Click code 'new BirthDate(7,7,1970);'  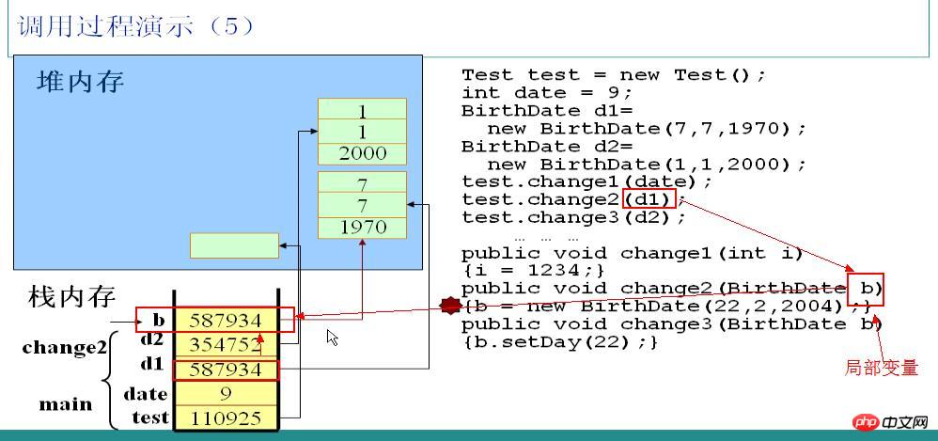[x=648, y=129]
